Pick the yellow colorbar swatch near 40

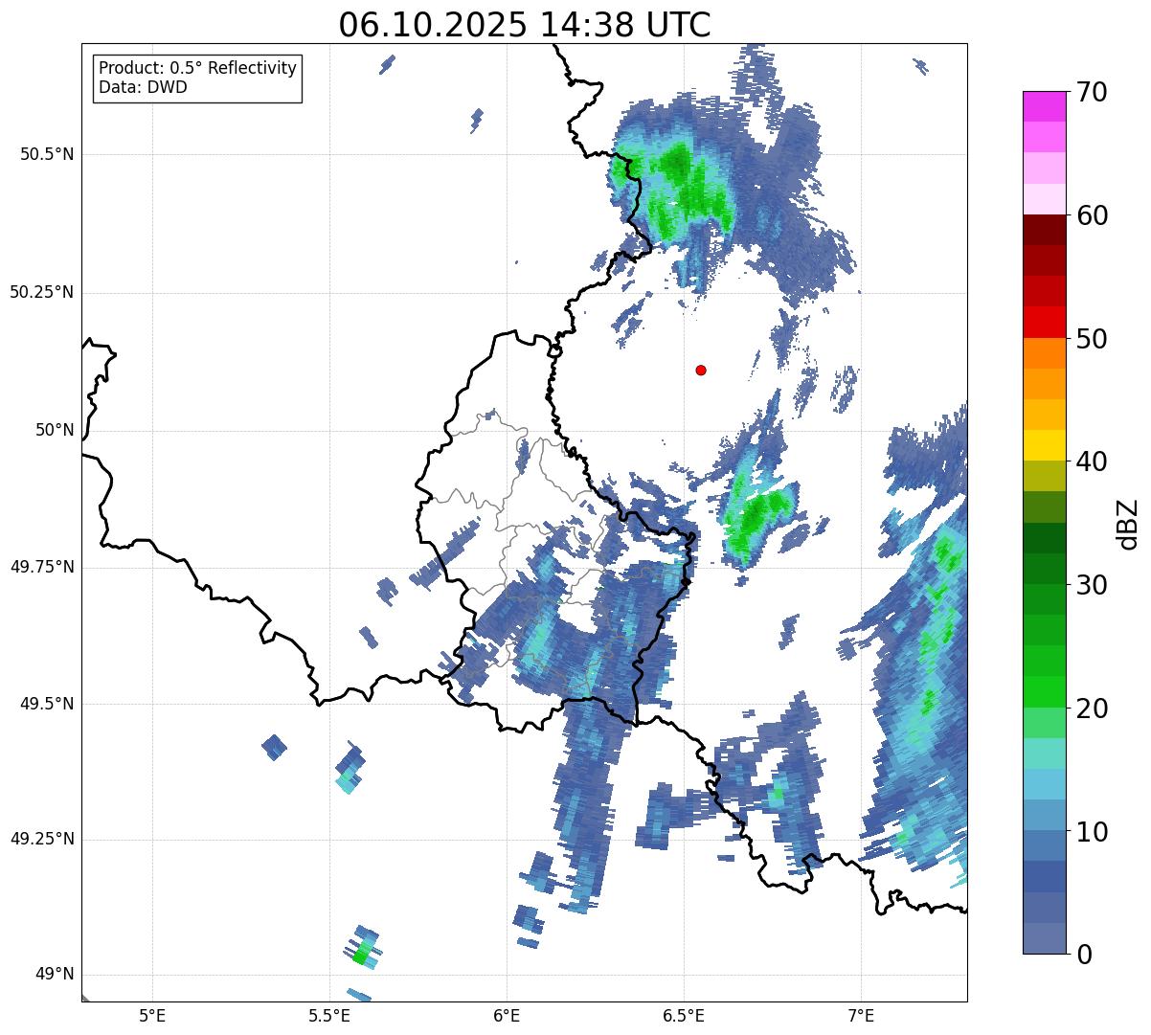coord(1044,445)
